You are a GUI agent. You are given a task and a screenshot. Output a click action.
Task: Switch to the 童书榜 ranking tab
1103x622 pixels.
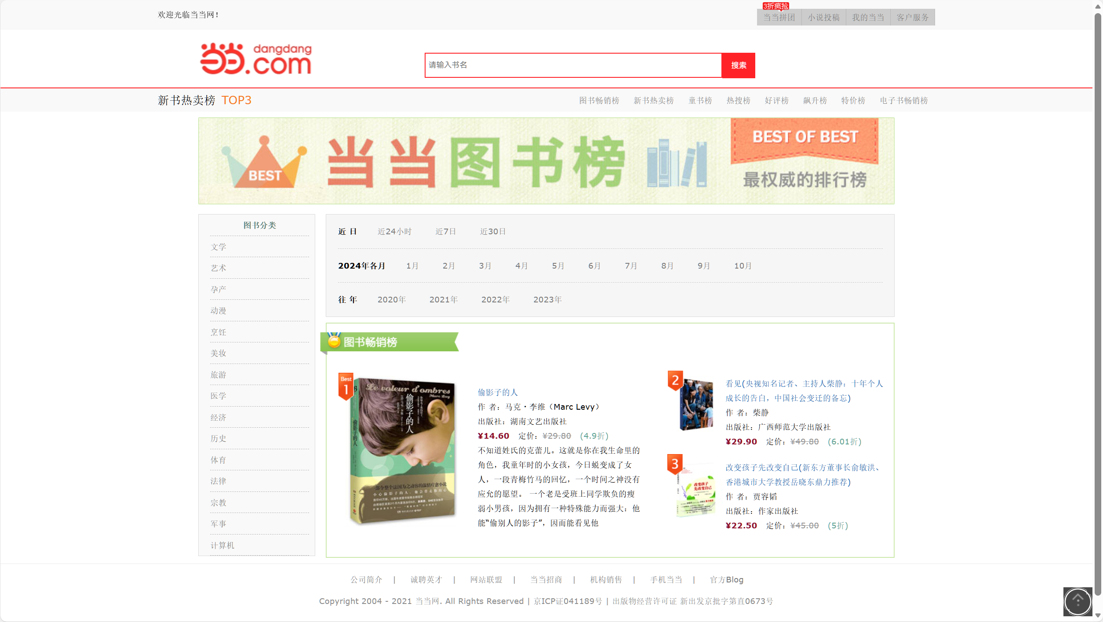700,101
